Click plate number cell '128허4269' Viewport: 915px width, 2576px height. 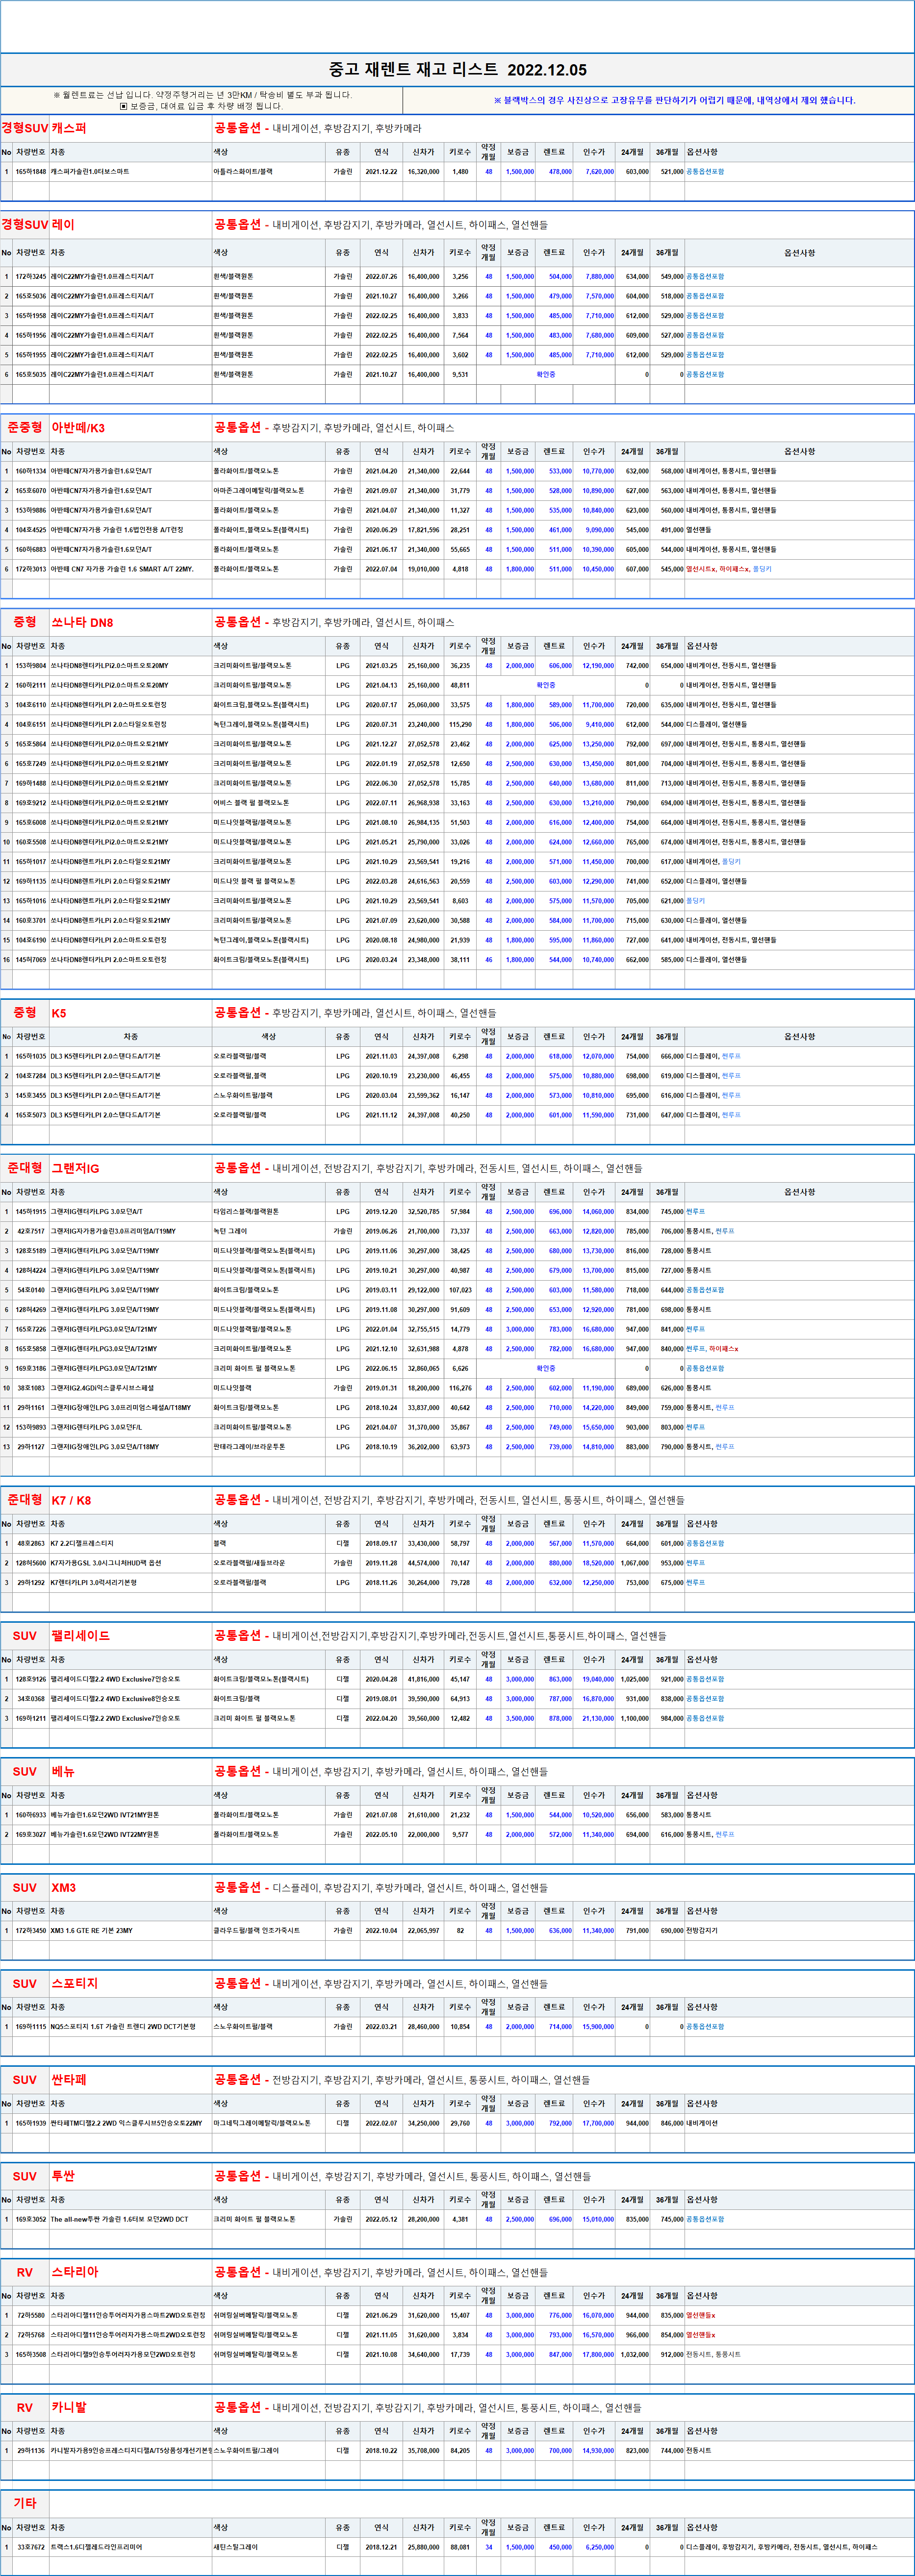coord(31,1309)
